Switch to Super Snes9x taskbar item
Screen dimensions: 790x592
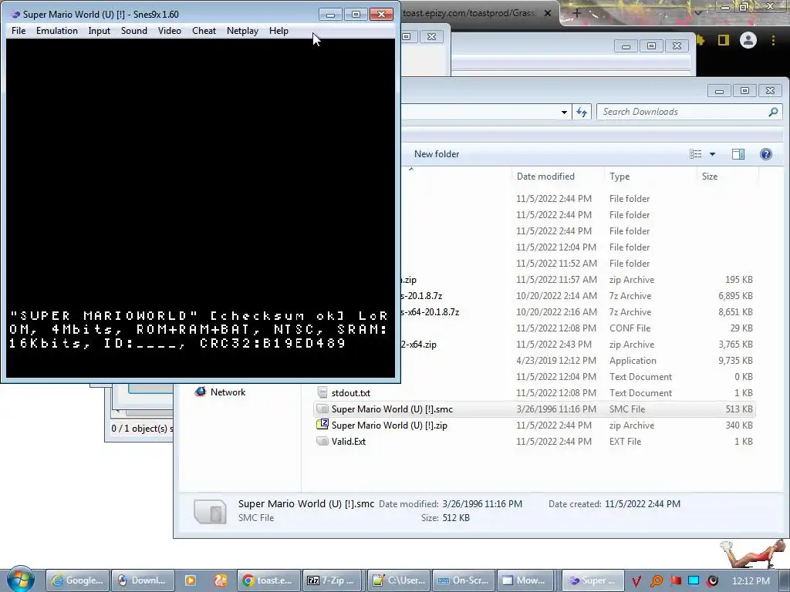click(x=593, y=580)
